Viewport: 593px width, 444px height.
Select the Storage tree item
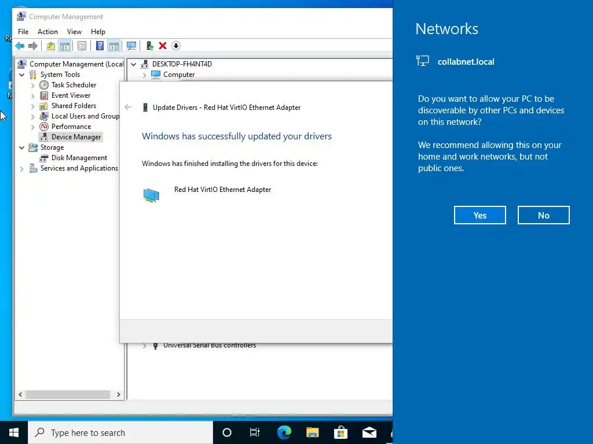[52, 147]
